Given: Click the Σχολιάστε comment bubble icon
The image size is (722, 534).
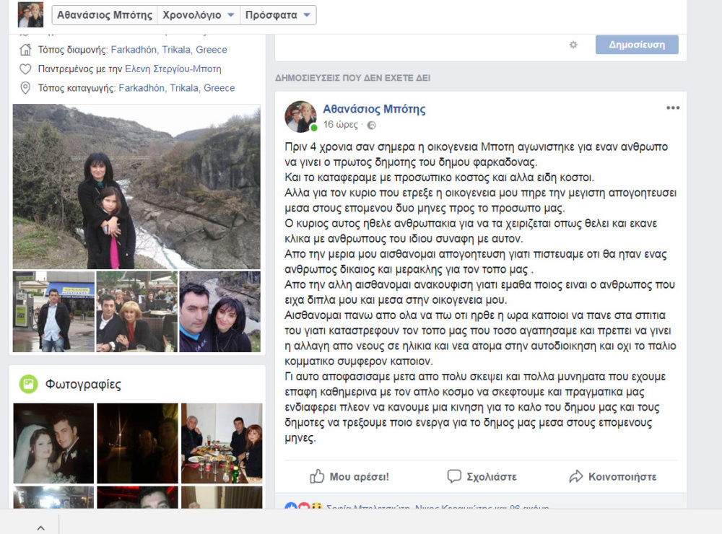Looking at the screenshot, I should (x=454, y=476).
